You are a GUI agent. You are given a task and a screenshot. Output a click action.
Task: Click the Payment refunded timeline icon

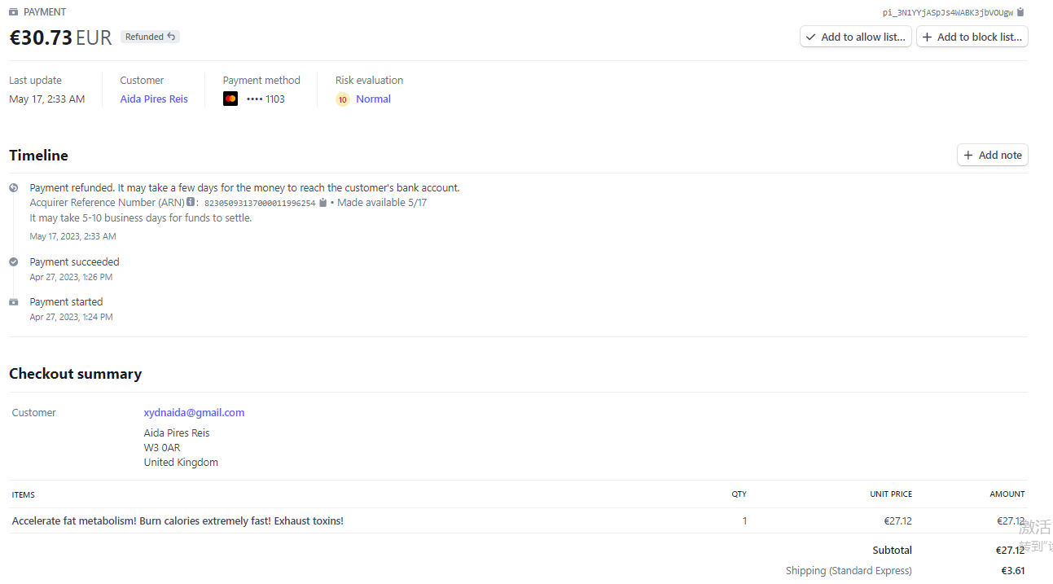point(14,188)
